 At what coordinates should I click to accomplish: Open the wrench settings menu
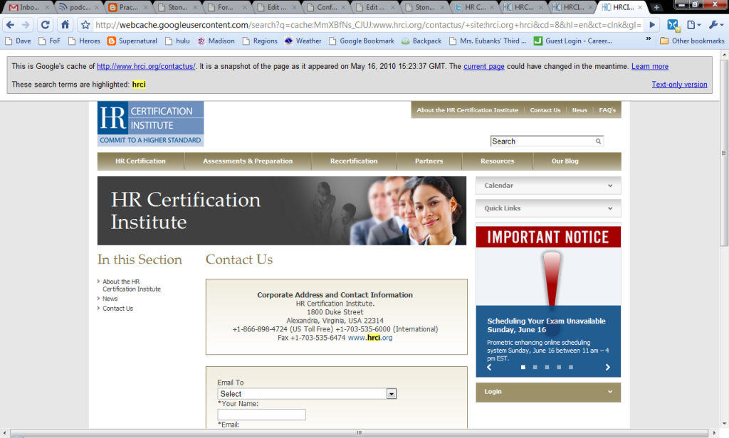click(715, 25)
